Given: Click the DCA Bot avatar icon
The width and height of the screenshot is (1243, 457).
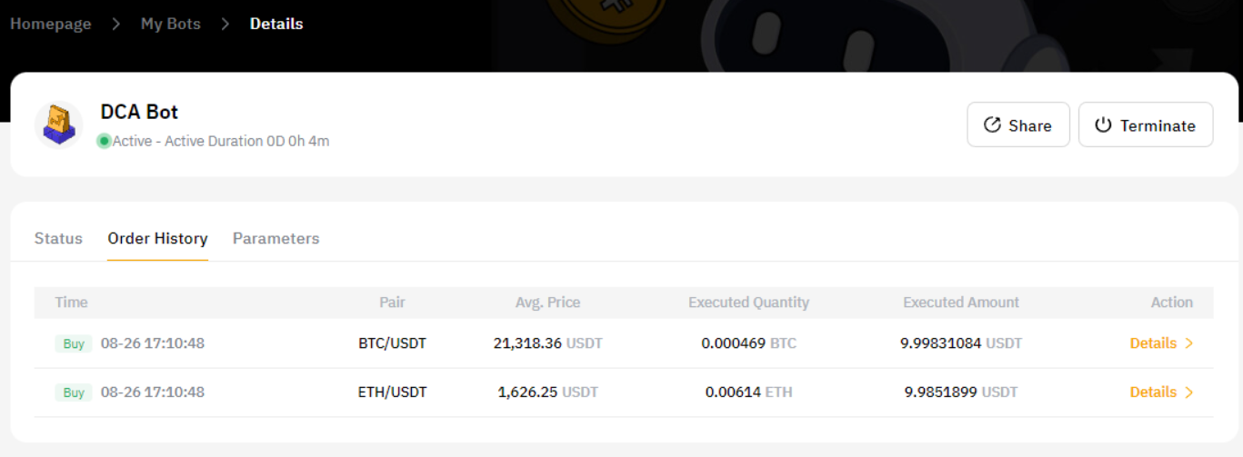Looking at the screenshot, I should pos(58,124).
